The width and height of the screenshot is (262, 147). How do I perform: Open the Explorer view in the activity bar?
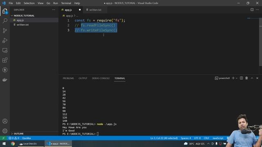[x=5, y=11]
